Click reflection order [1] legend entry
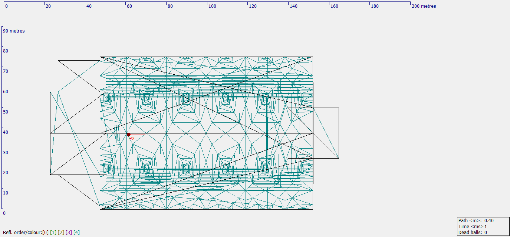The height and width of the screenshot is (237, 510). click(53, 233)
